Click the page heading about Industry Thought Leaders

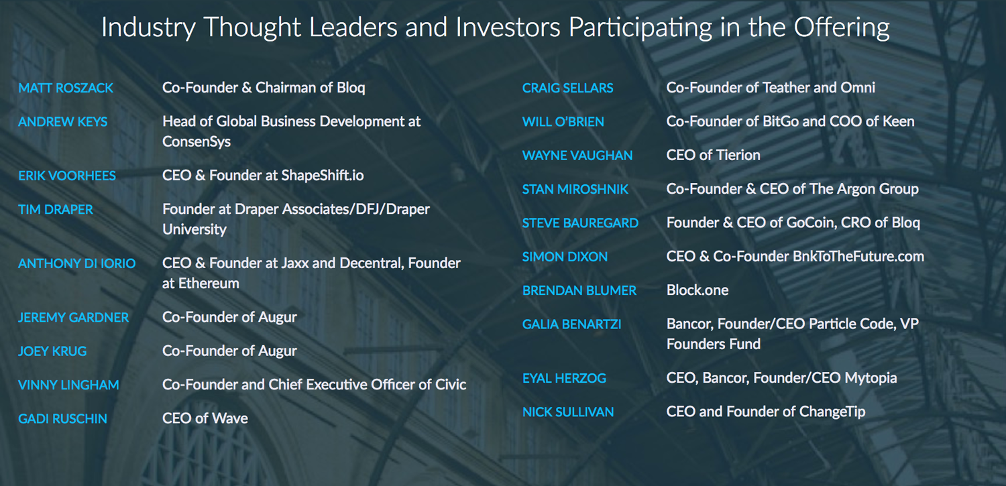tap(495, 27)
